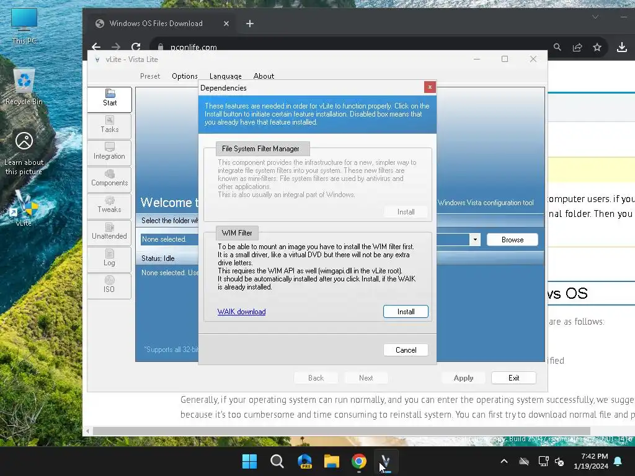Image resolution: width=635 pixels, height=476 pixels.
Task: Open File Explorer from the taskbar
Action: 332,461
